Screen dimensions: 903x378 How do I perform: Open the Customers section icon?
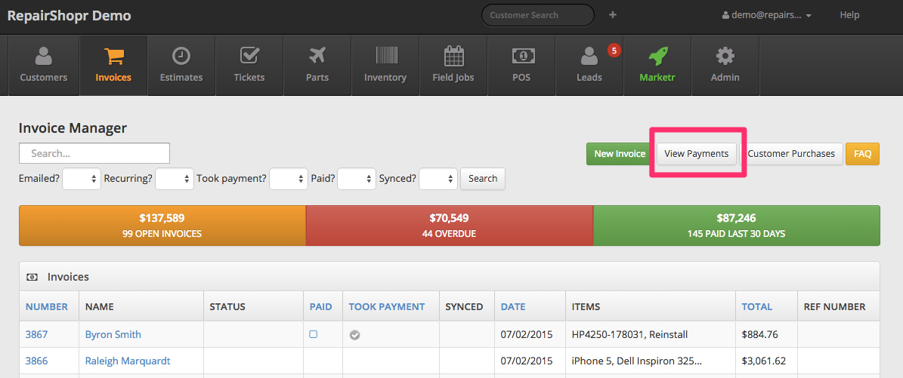coord(43,57)
